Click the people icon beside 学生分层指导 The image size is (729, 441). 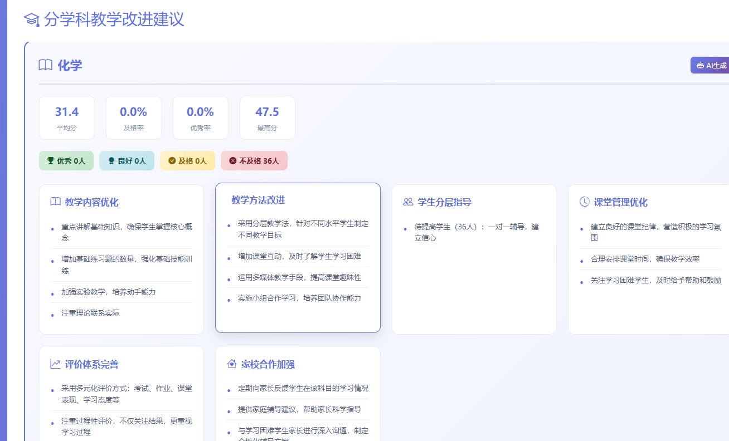click(408, 202)
